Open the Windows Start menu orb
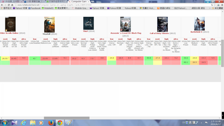 point(5,123)
